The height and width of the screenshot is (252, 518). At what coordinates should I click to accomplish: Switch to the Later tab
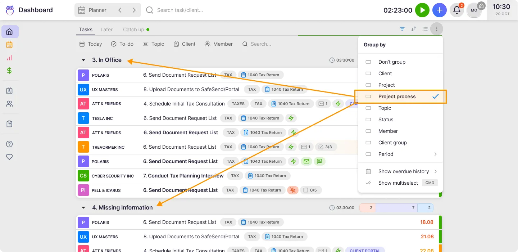[106, 30]
